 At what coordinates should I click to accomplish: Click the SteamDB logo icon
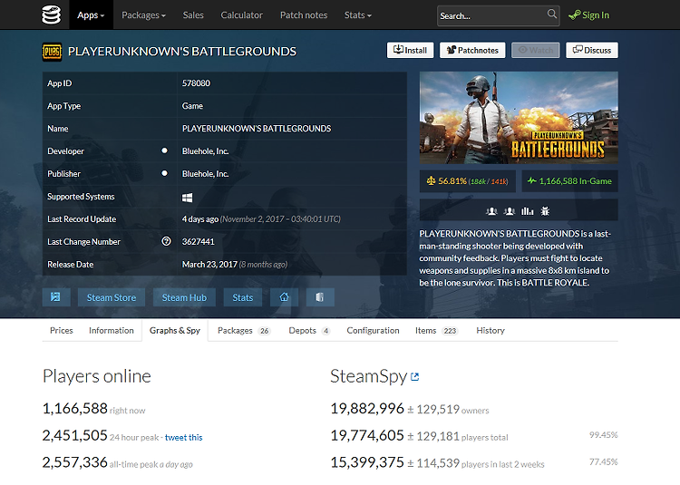coord(51,15)
